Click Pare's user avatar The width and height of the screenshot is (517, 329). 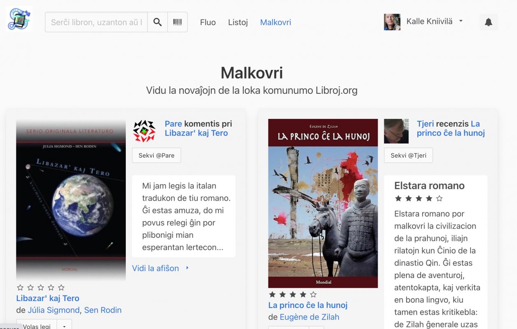coord(144,131)
